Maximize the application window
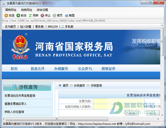The height and width of the screenshot is (128, 166). pyautogui.click(x=150, y=2)
